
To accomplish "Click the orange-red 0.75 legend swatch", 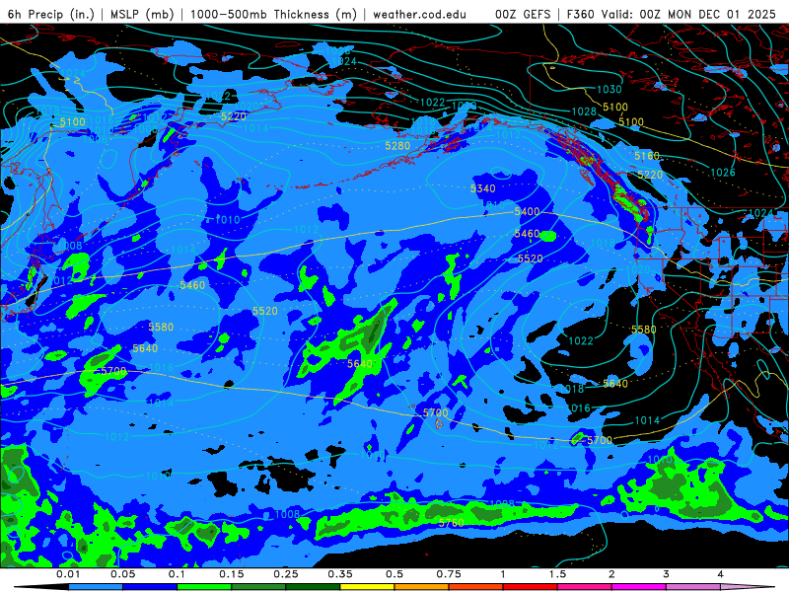I will click(476, 587).
